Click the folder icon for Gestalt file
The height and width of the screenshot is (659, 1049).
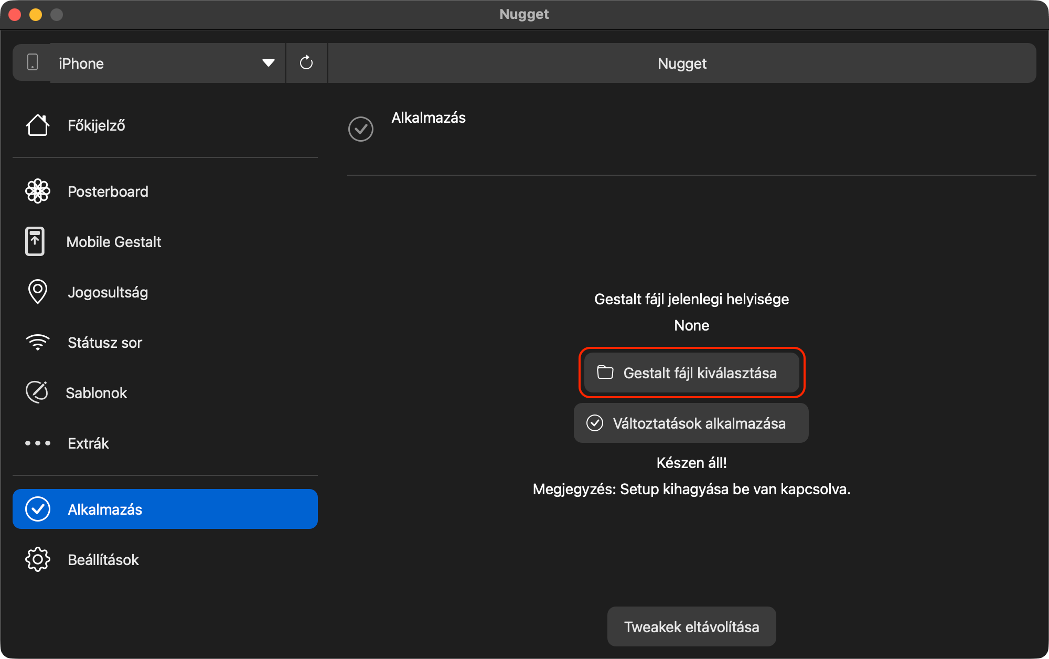click(x=605, y=373)
